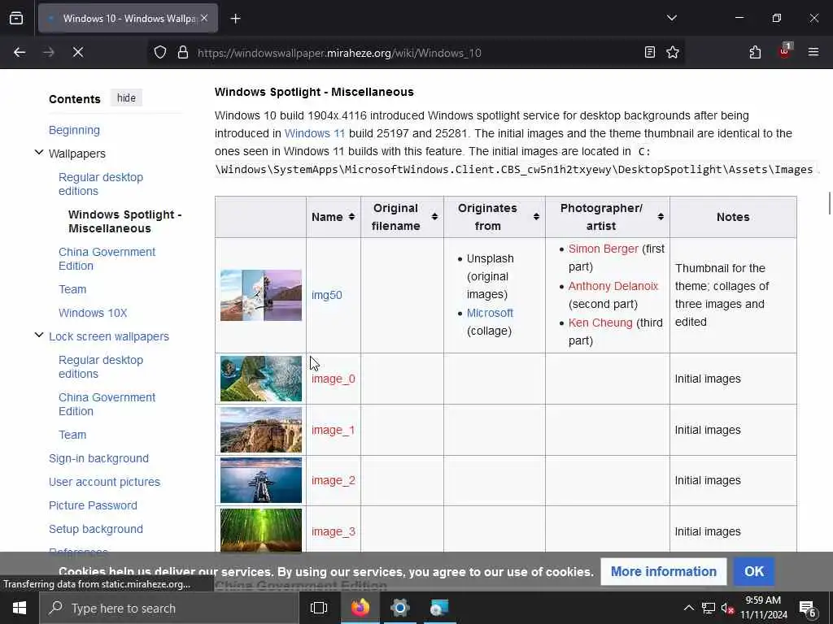This screenshot has width=833, height=624.
Task: Open Task View on the taskbar
Action: [319, 608]
